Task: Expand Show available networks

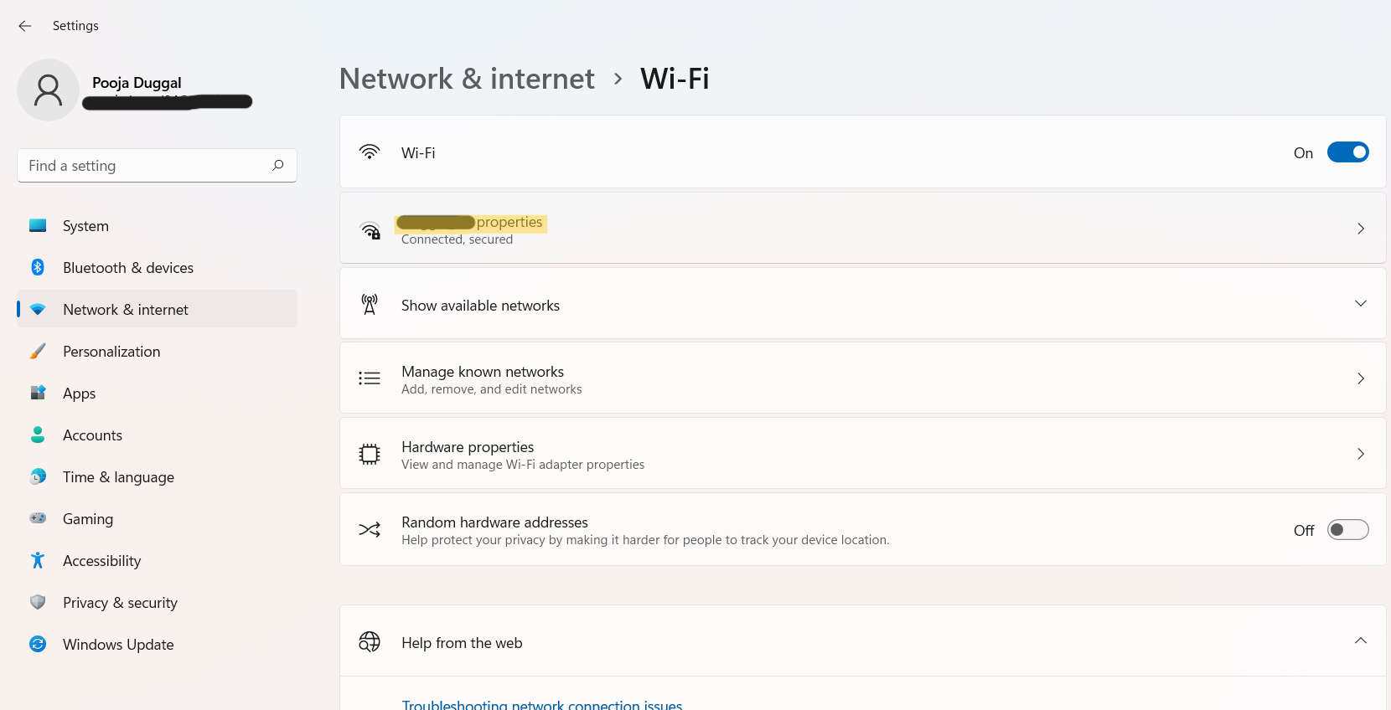Action: coord(1360,304)
